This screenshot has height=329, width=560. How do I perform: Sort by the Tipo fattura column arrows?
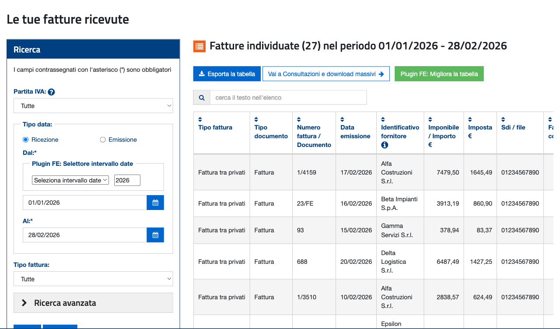200,119
